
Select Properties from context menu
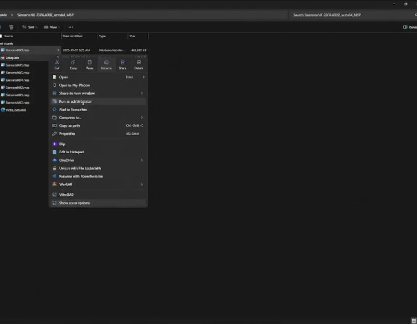tap(98, 133)
